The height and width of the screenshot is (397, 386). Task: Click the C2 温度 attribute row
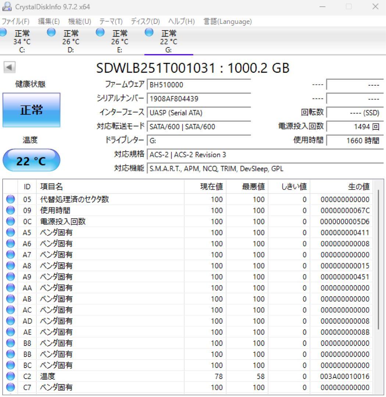[x=110, y=376]
